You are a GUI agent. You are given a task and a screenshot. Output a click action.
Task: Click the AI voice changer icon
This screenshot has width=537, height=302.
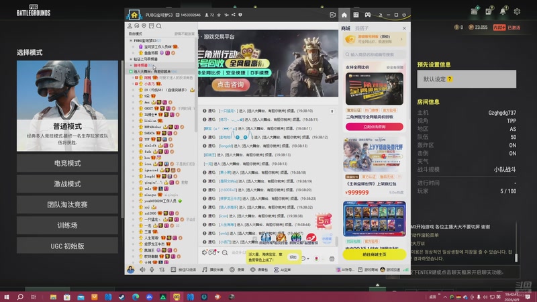tap(276, 270)
